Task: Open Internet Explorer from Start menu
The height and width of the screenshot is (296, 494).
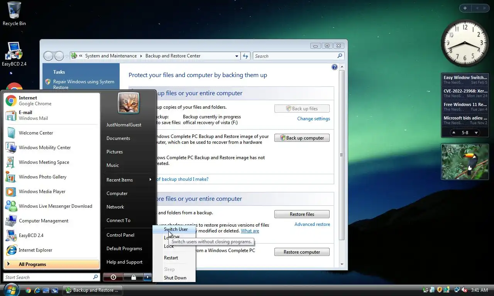Action: coord(52,250)
